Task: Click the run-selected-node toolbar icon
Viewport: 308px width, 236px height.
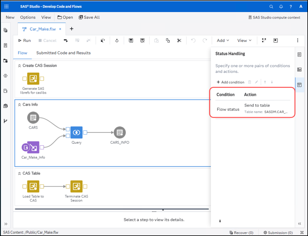Action: (x=66, y=40)
